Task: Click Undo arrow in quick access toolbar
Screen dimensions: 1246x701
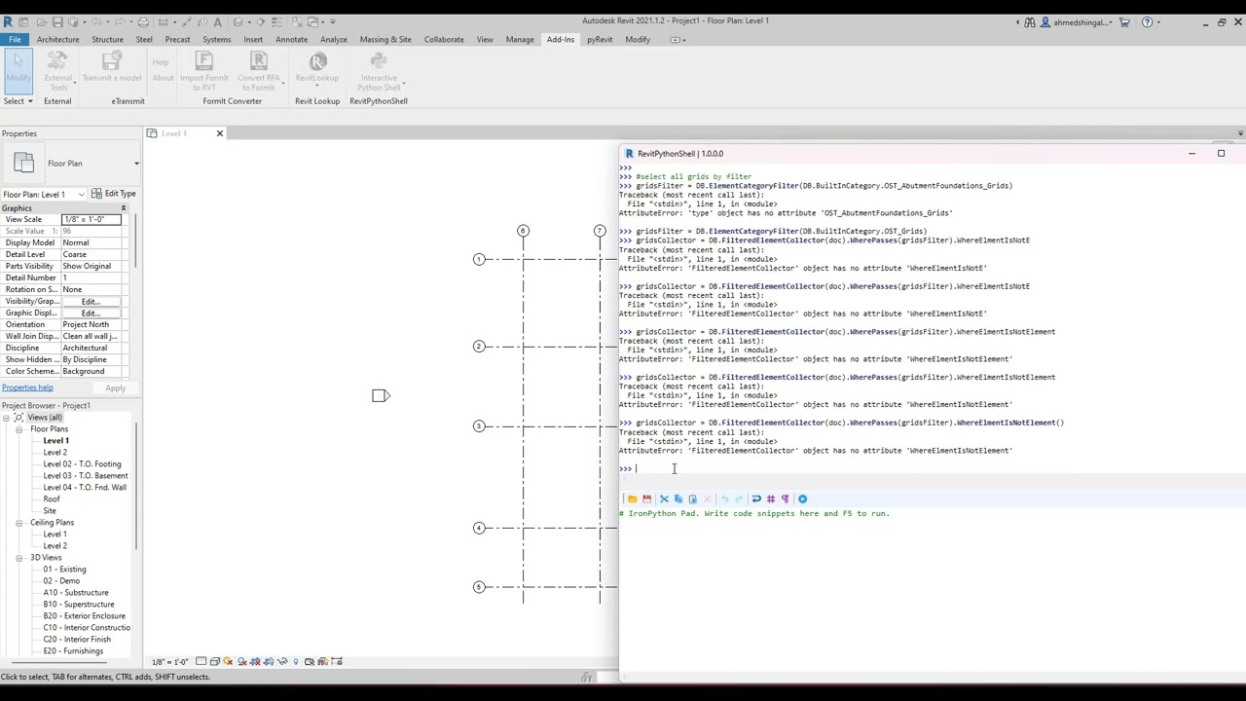Action: 96,21
